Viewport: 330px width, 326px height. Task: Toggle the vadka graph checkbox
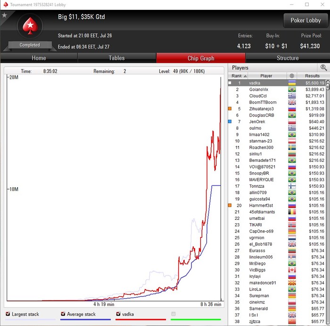coord(118,314)
